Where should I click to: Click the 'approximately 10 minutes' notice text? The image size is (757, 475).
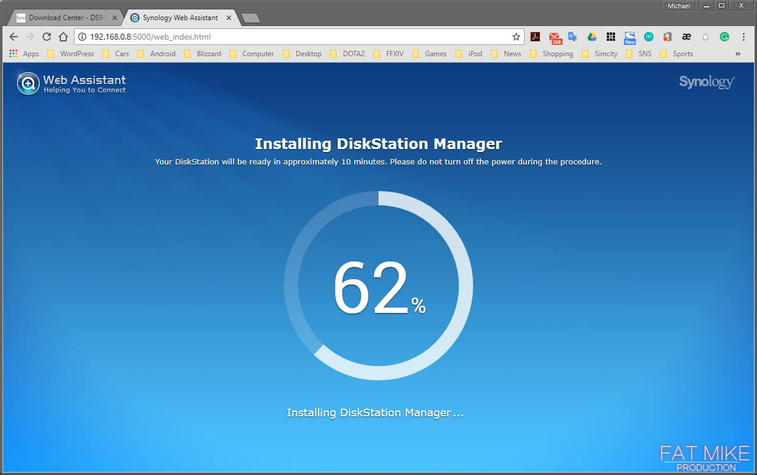tap(378, 161)
